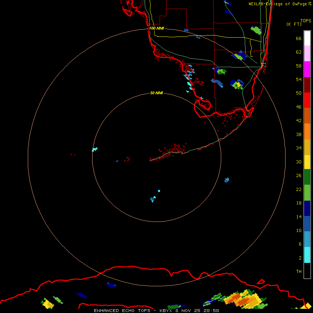Click the "66" scale label

click(x=299, y=38)
